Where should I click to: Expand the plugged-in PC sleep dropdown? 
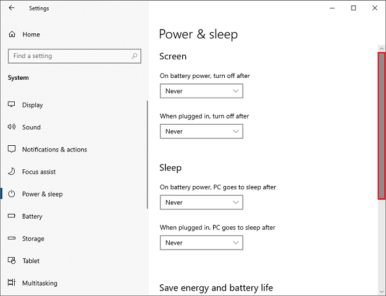coord(201,243)
